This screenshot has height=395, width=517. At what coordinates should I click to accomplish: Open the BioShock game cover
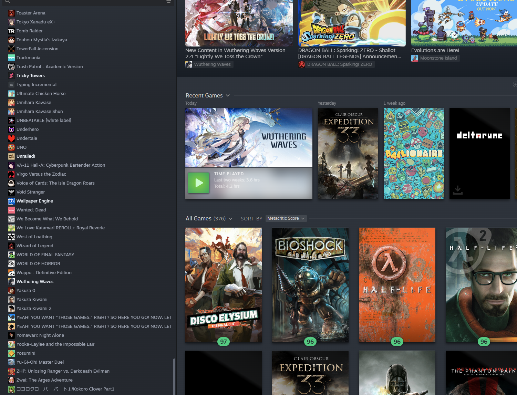click(x=310, y=285)
